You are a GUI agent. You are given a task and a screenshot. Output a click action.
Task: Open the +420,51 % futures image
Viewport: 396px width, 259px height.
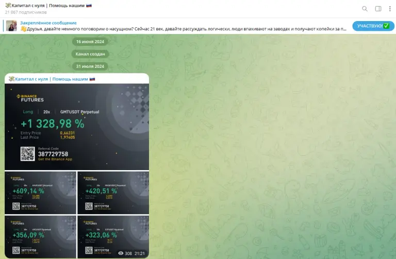point(113,193)
